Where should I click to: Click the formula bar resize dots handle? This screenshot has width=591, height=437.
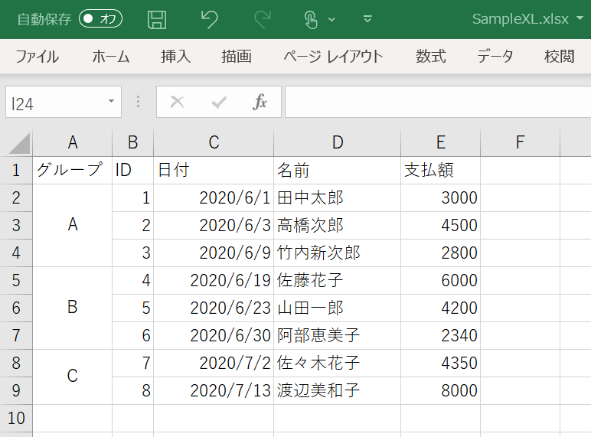(x=138, y=102)
